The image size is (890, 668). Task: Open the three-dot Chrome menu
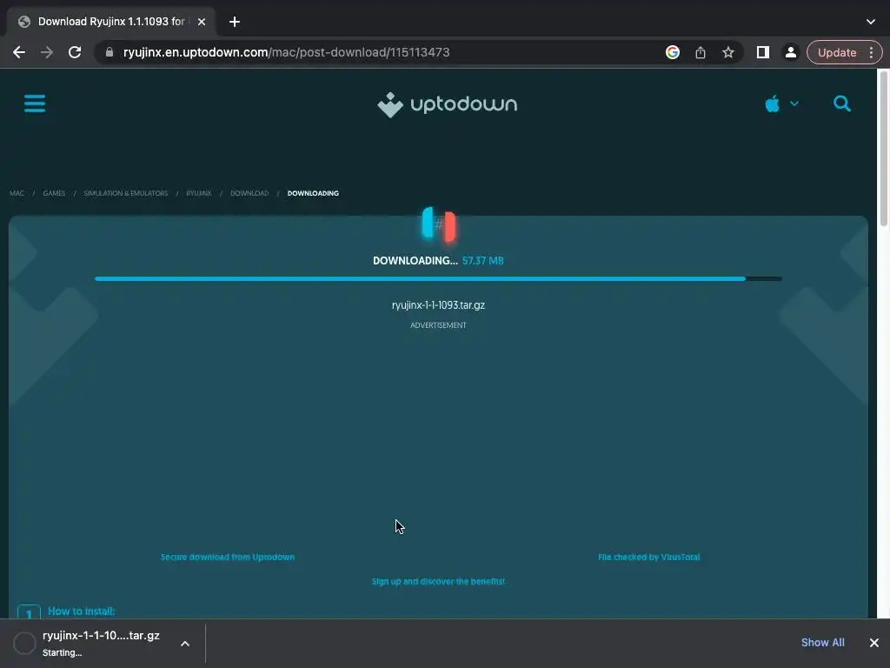point(872,52)
